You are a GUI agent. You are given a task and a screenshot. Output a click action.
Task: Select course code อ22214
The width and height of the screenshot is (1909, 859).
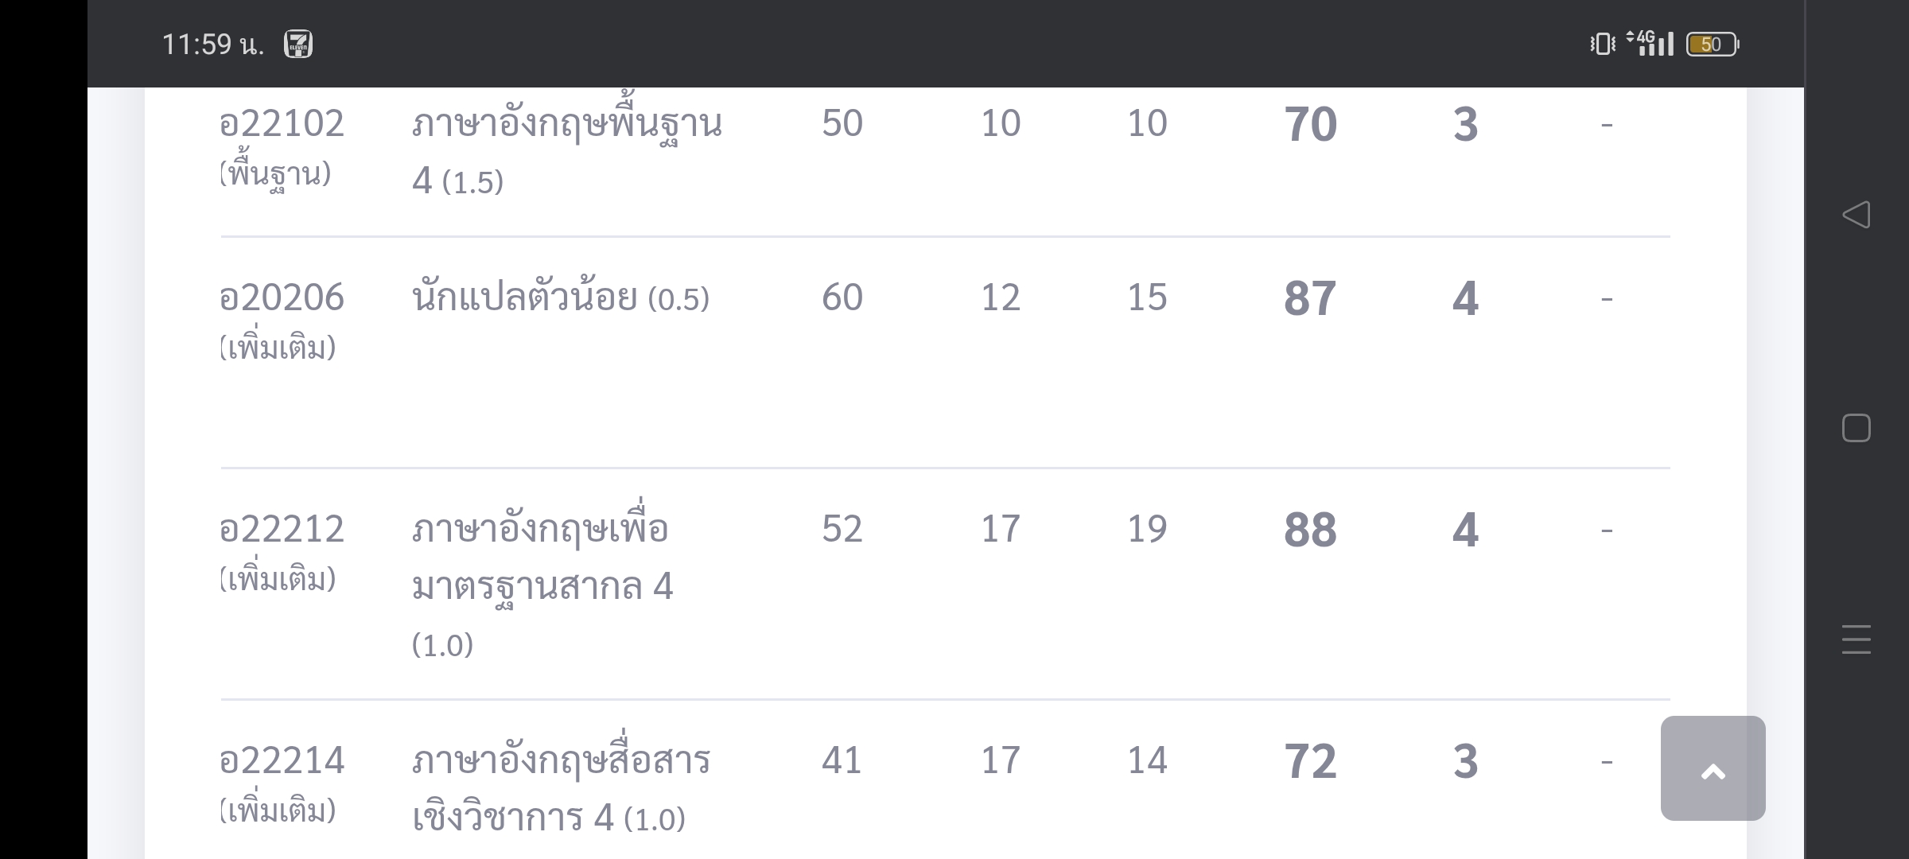coord(282,760)
